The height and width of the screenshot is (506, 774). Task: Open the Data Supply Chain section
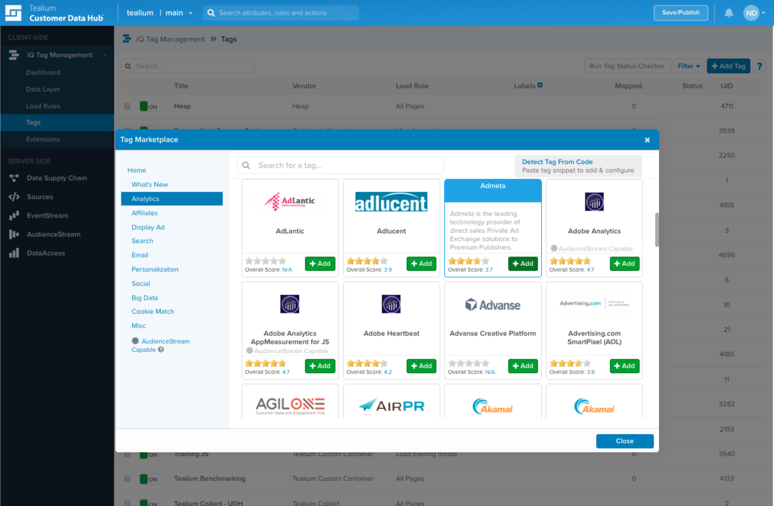click(56, 178)
